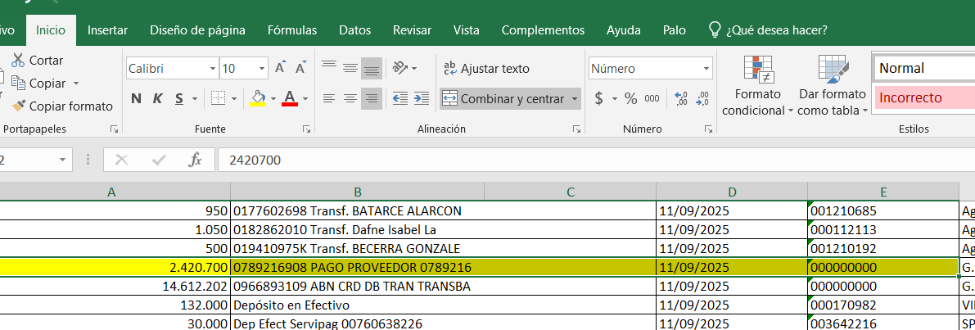Image resolution: width=975 pixels, height=330 pixels.
Task: Click the ¿Qué desea hacer? search box
Action: pos(776,30)
